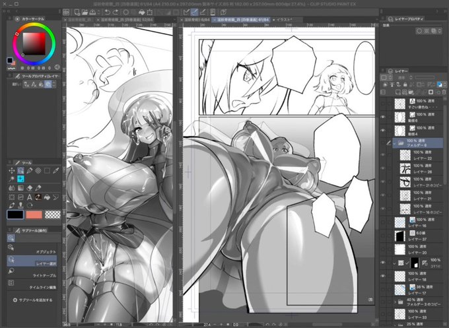
Task: Select the Text tool letter A
Action: point(30,197)
